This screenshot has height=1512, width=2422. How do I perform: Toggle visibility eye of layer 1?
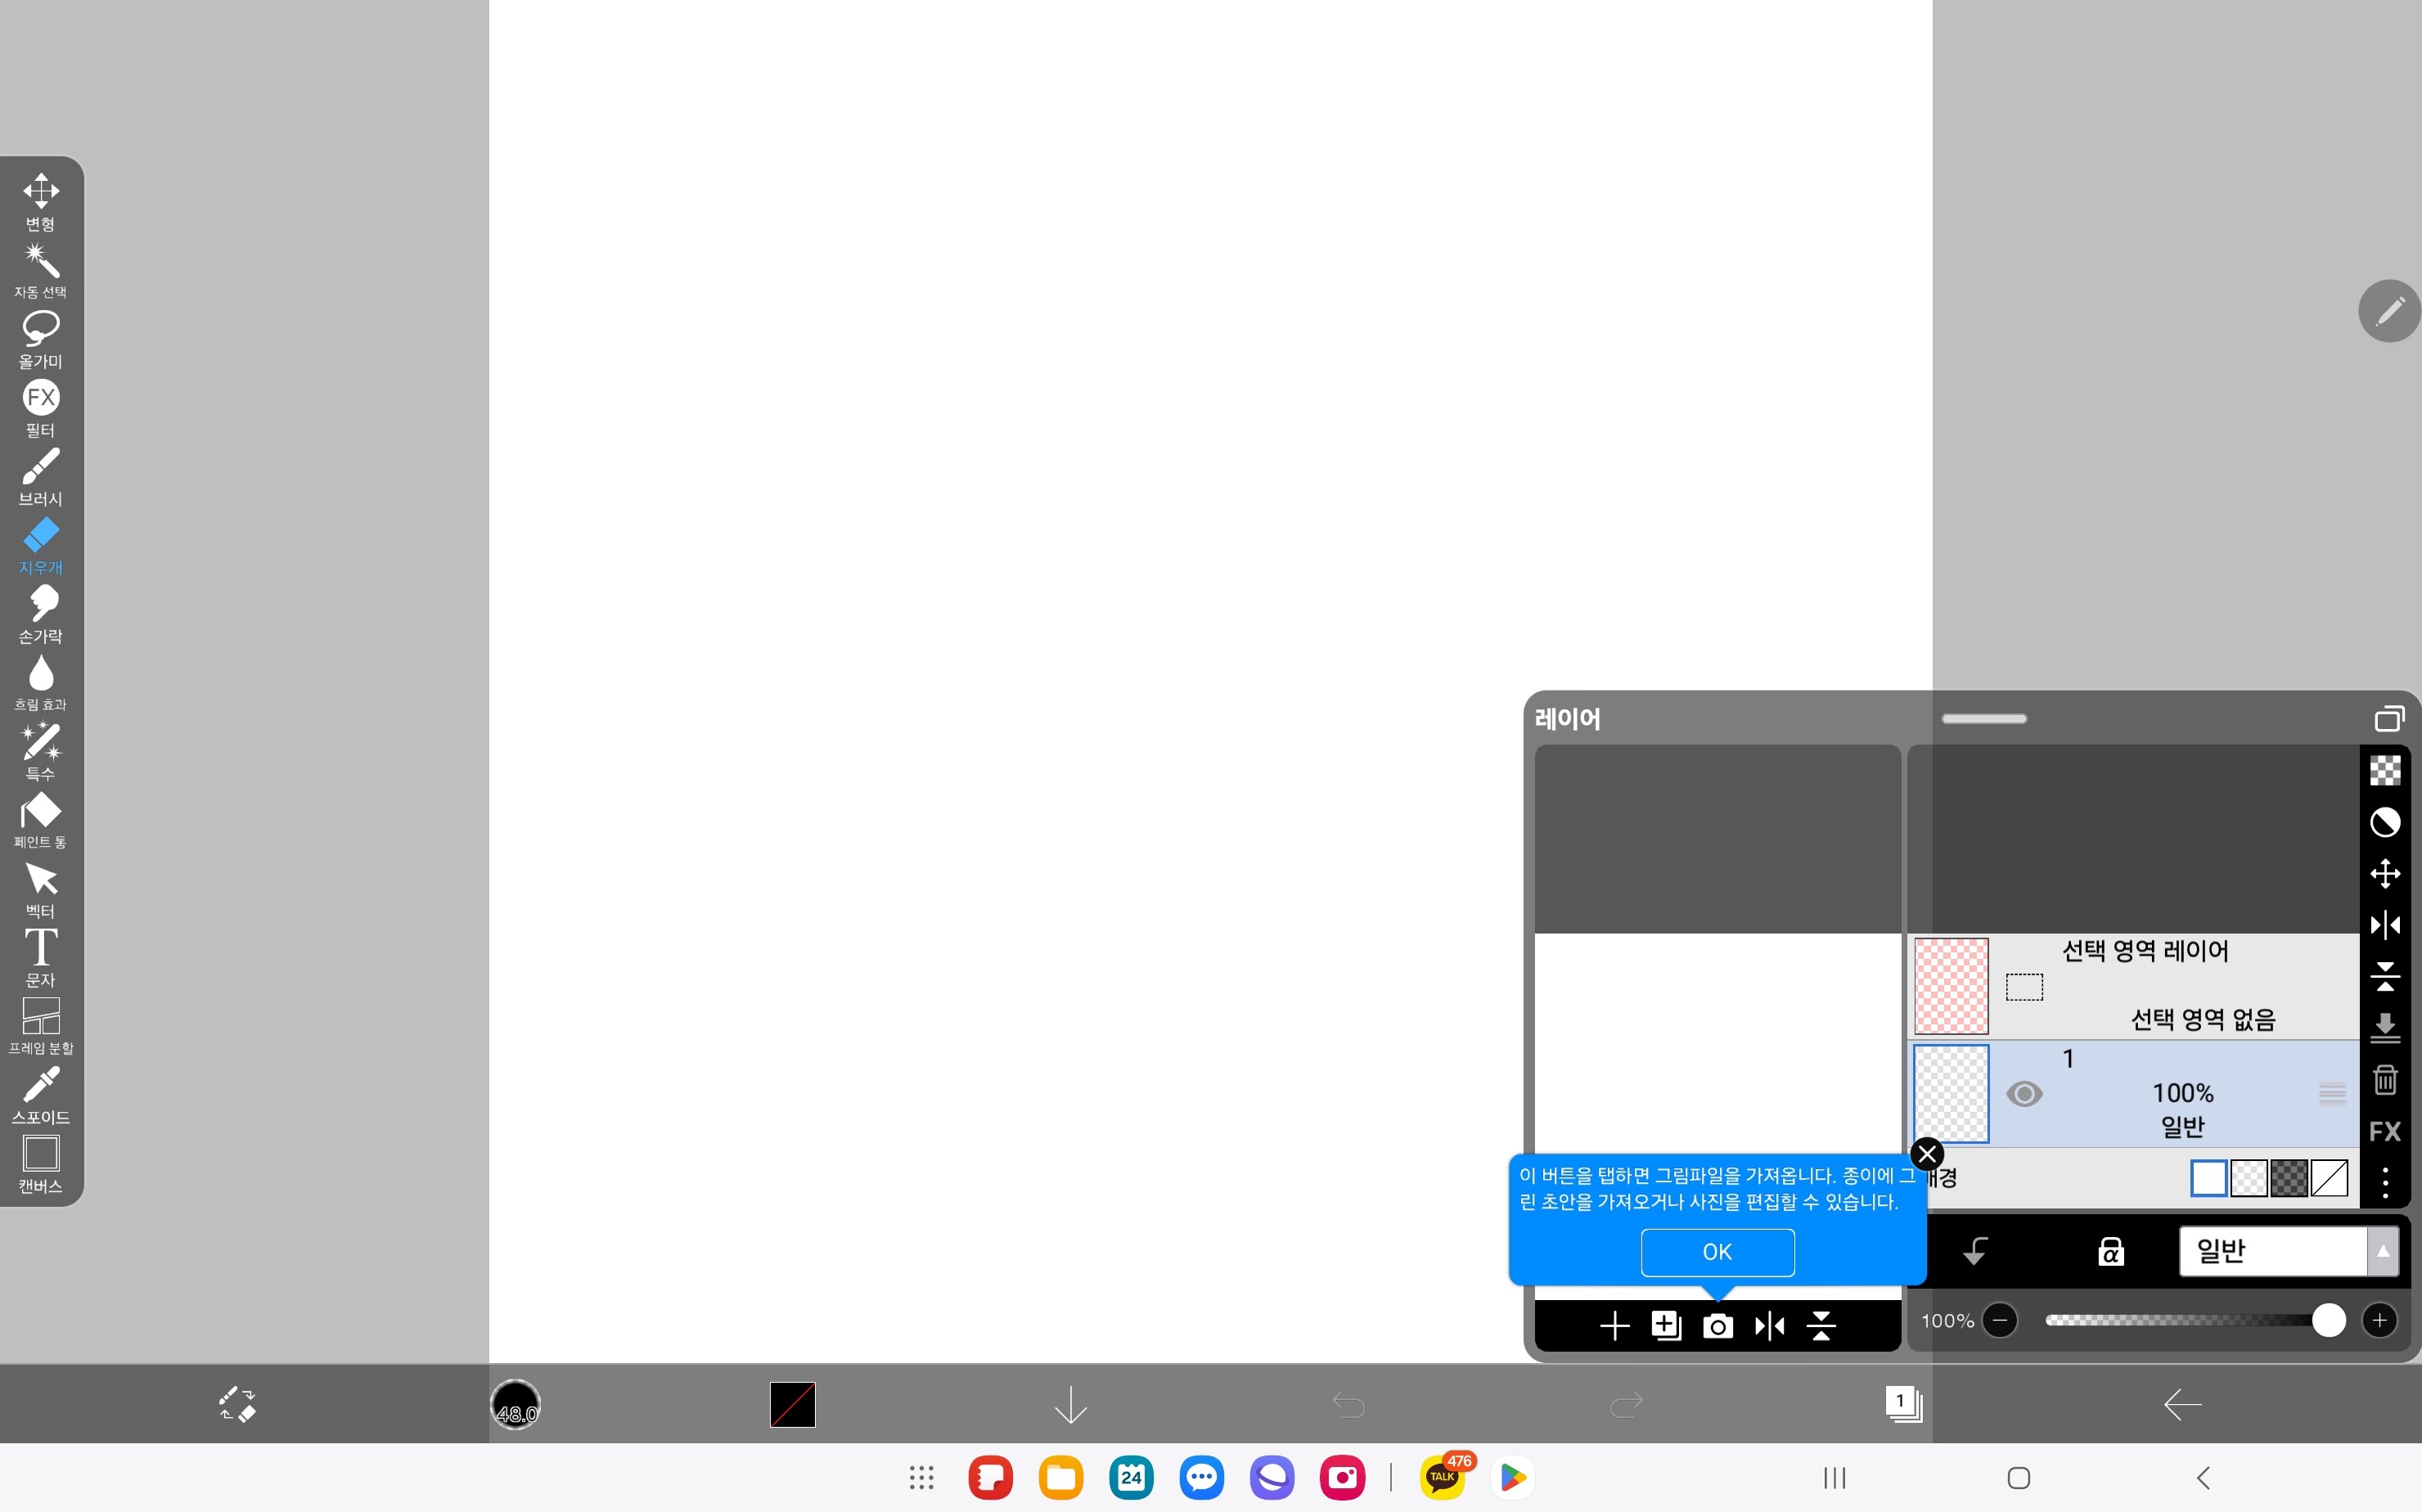[2024, 1094]
